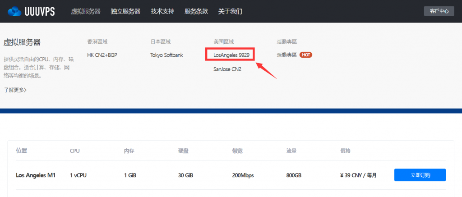Click the 带宽 column header

click(237, 151)
